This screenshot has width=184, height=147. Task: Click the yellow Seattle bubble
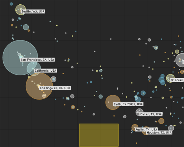21,10
